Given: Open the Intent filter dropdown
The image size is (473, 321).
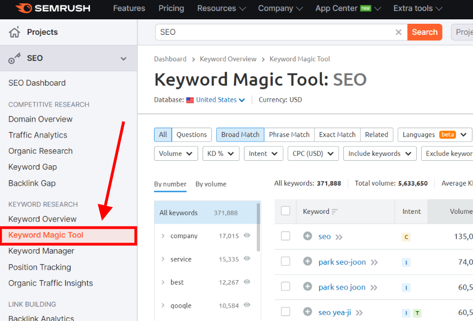Looking at the screenshot, I should pos(263,154).
